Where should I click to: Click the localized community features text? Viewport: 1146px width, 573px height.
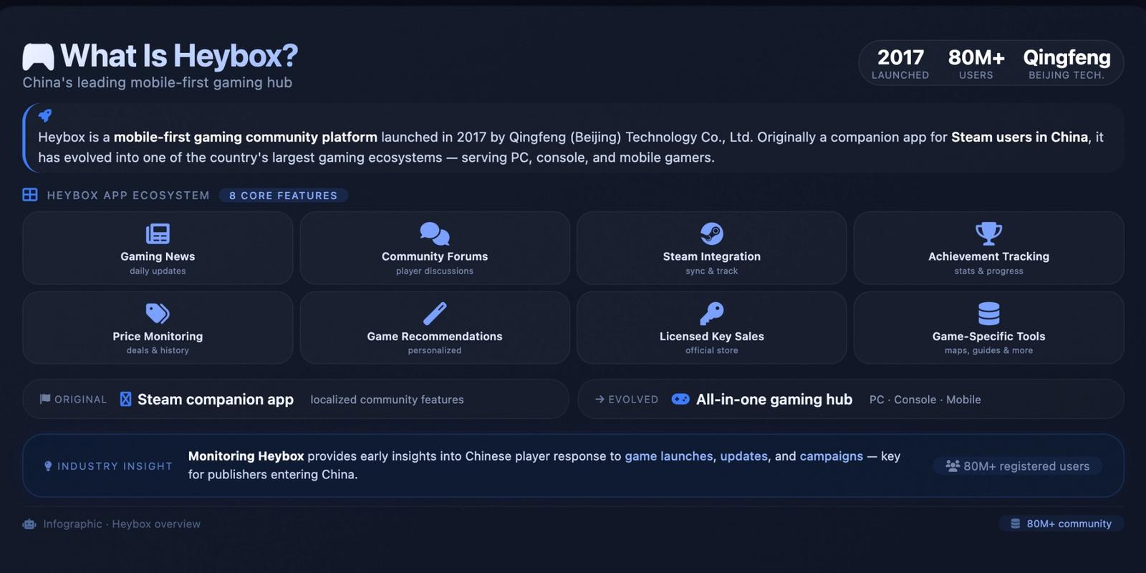[387, 400]
